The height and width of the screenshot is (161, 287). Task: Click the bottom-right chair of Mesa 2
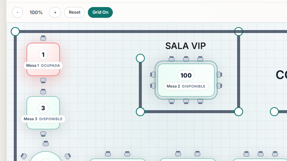200,101
